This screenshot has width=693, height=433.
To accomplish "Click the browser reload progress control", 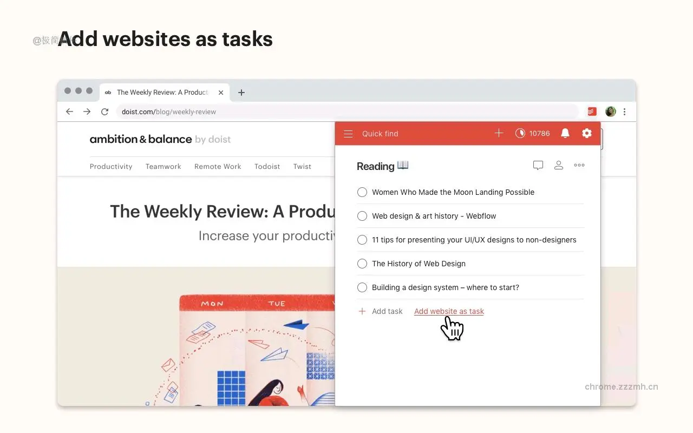I will tap(104, 111).
